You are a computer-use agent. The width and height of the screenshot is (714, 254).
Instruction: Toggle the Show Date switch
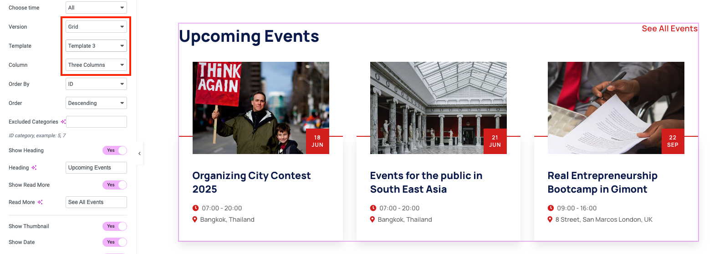pos(114,242)
